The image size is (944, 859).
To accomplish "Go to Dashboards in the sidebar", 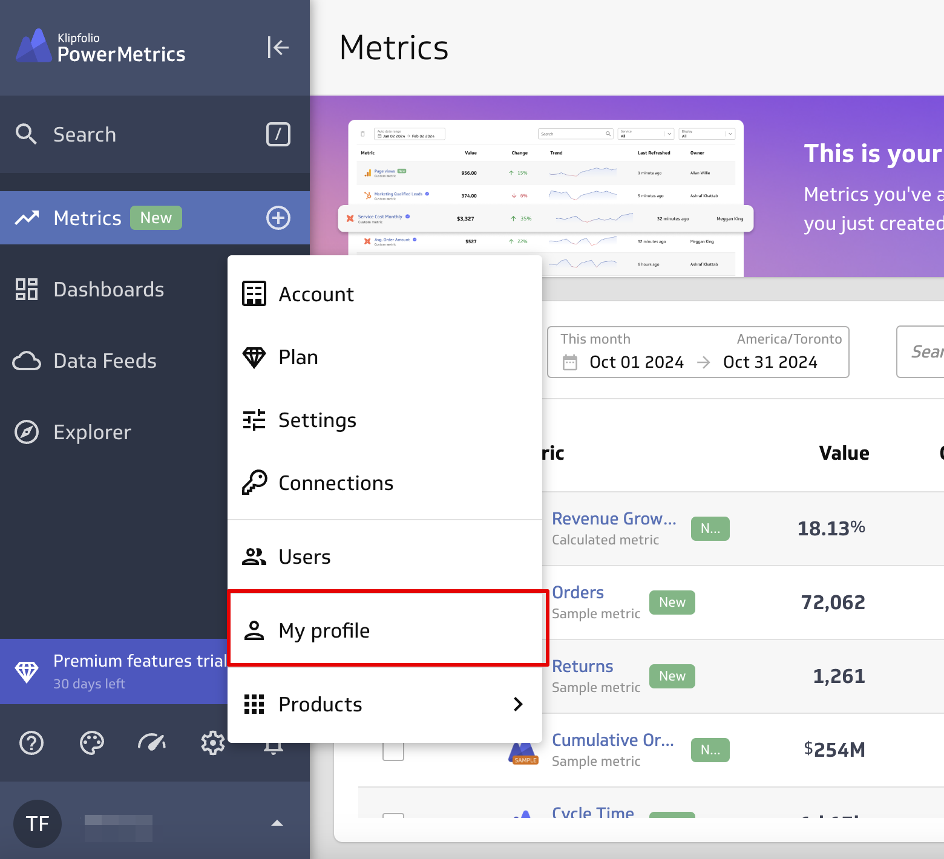I will (x=109, y=290).
